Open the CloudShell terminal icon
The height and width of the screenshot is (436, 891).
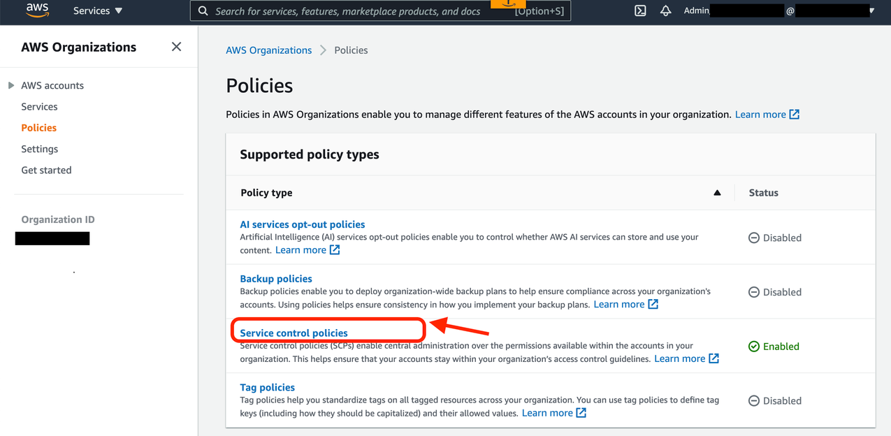pyautogui.click(x=640, y=10)
